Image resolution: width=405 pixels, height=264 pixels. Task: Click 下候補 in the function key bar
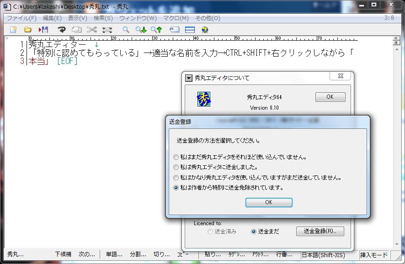pos(63,254)
